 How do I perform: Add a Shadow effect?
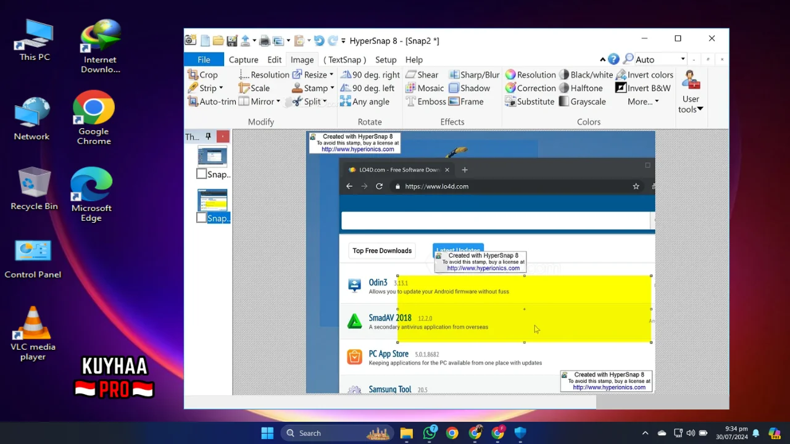pos(469,88)
